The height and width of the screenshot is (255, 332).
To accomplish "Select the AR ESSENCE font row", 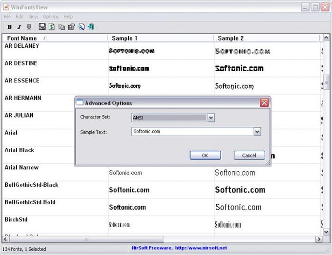I will [x=162, y=86].
